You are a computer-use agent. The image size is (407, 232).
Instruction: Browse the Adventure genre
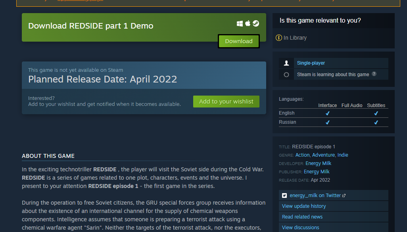[323, 155]
